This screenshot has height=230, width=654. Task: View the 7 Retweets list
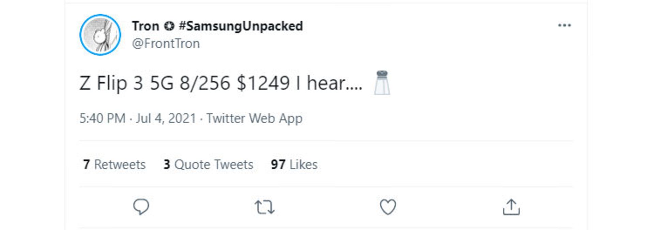pyautogui.click(x=114, y=165)
